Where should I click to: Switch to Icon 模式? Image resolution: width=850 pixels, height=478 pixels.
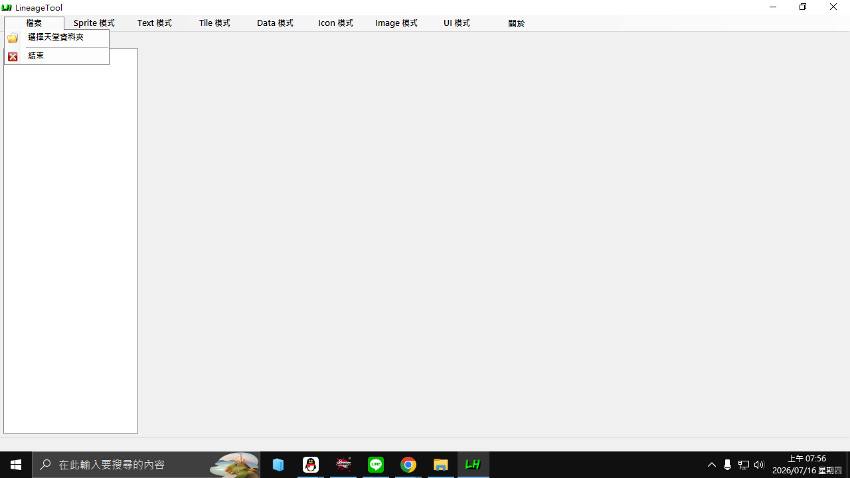pos(335,23)
